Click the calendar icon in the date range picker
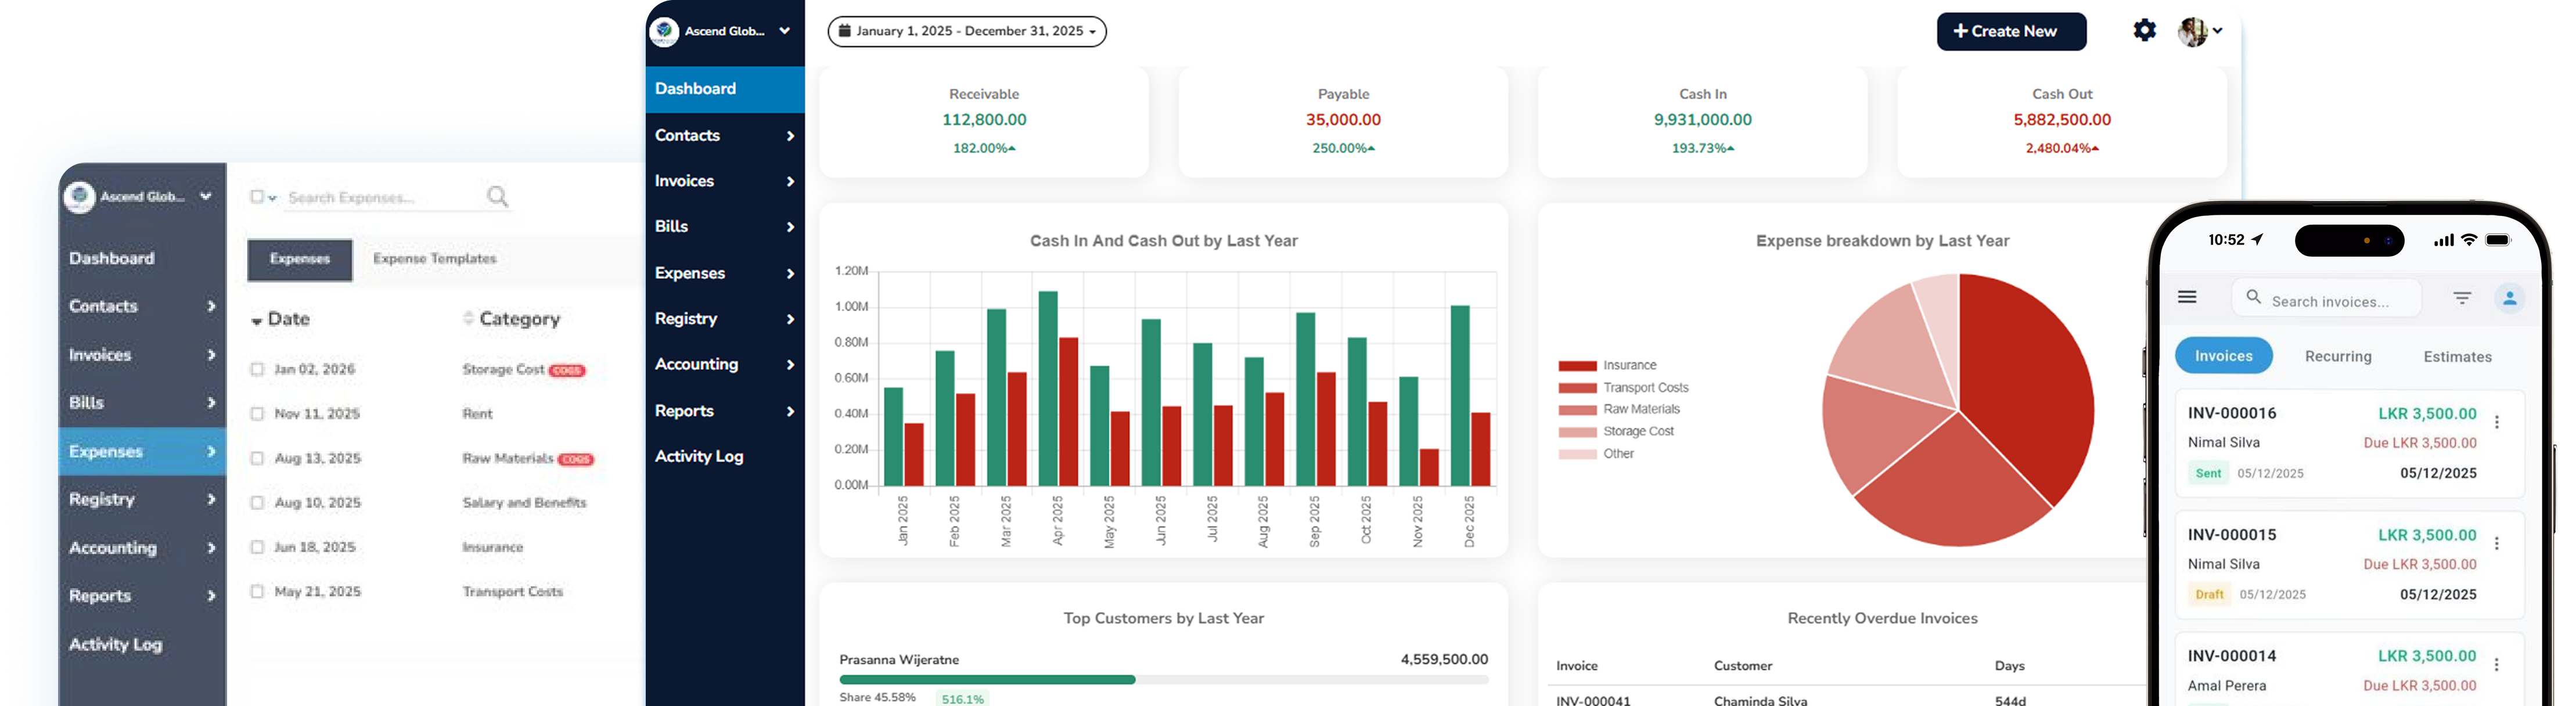Image resolution: width=2576 pixels, height=706 pixels. click(x=845, y=31)
